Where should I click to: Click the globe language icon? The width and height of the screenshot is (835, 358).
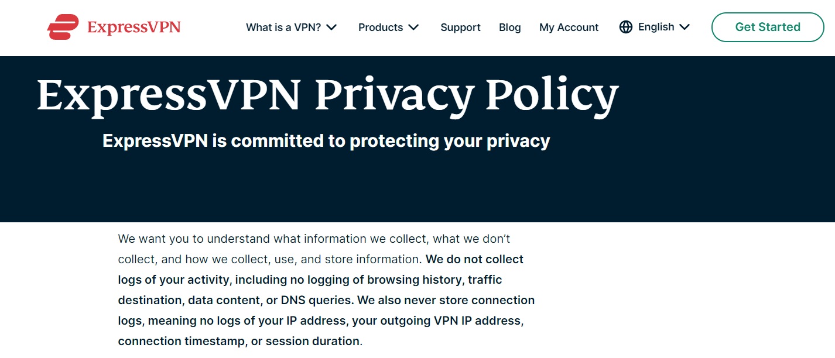click(626, 27)
